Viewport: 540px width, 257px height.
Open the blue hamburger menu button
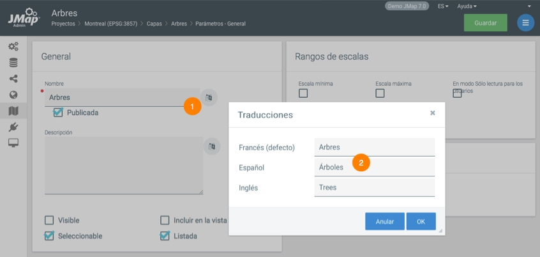525,23
